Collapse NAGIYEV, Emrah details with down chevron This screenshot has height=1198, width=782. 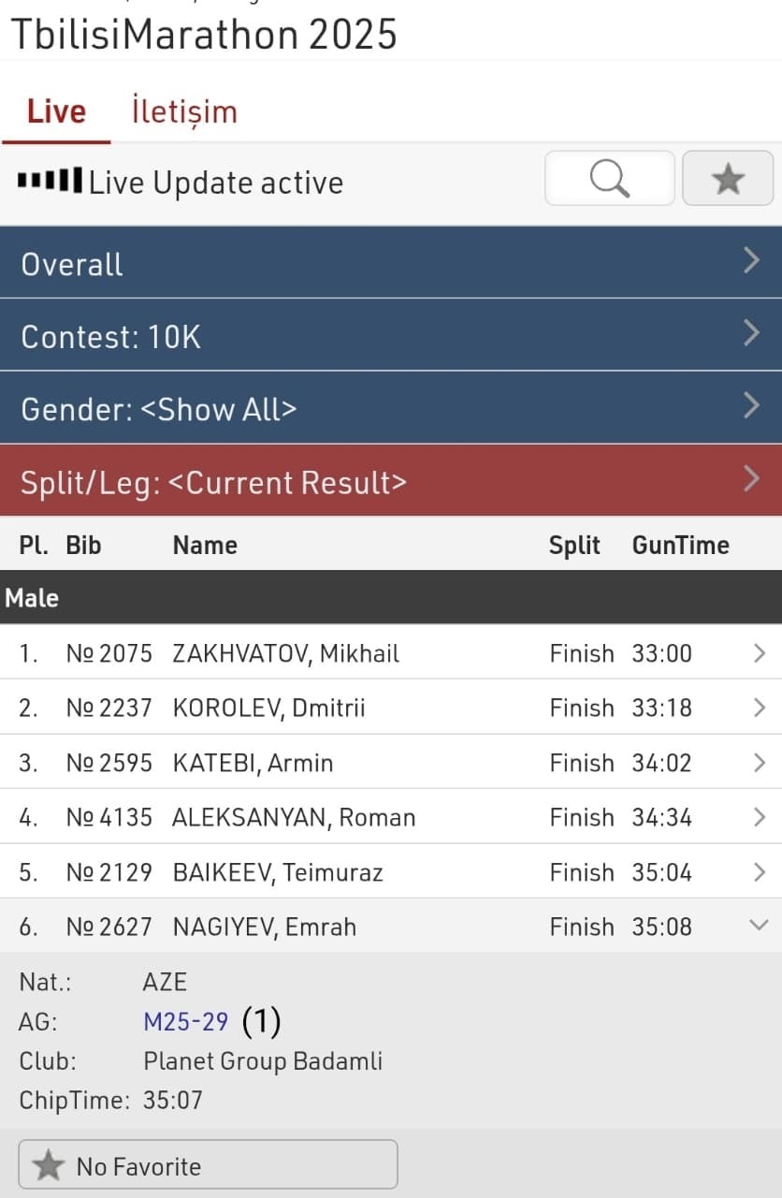click(759, 926)
